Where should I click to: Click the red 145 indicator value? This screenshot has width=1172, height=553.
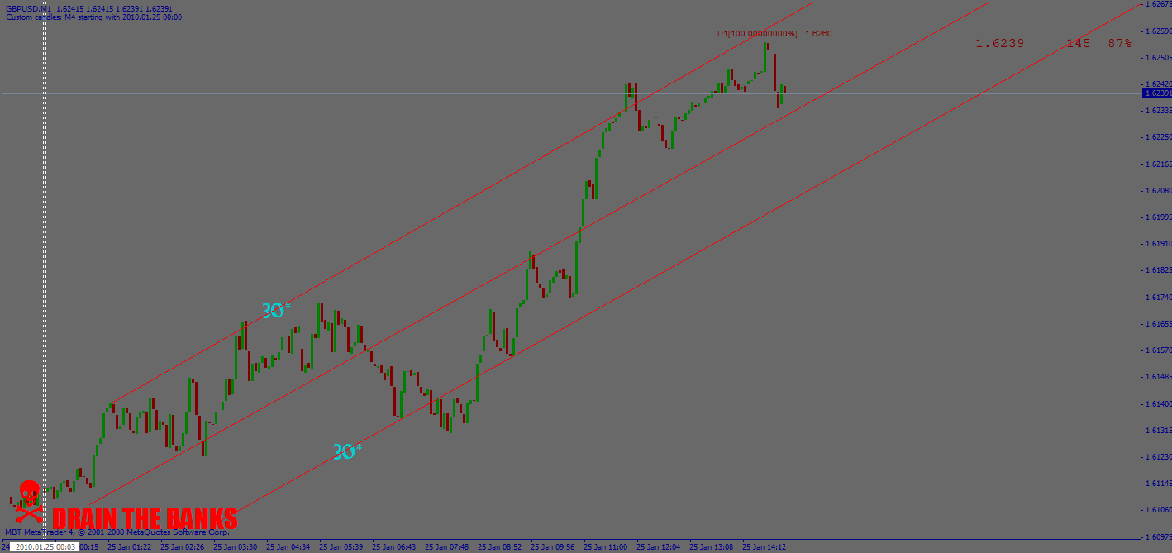pyautogui.click(x=1078, y=43)
